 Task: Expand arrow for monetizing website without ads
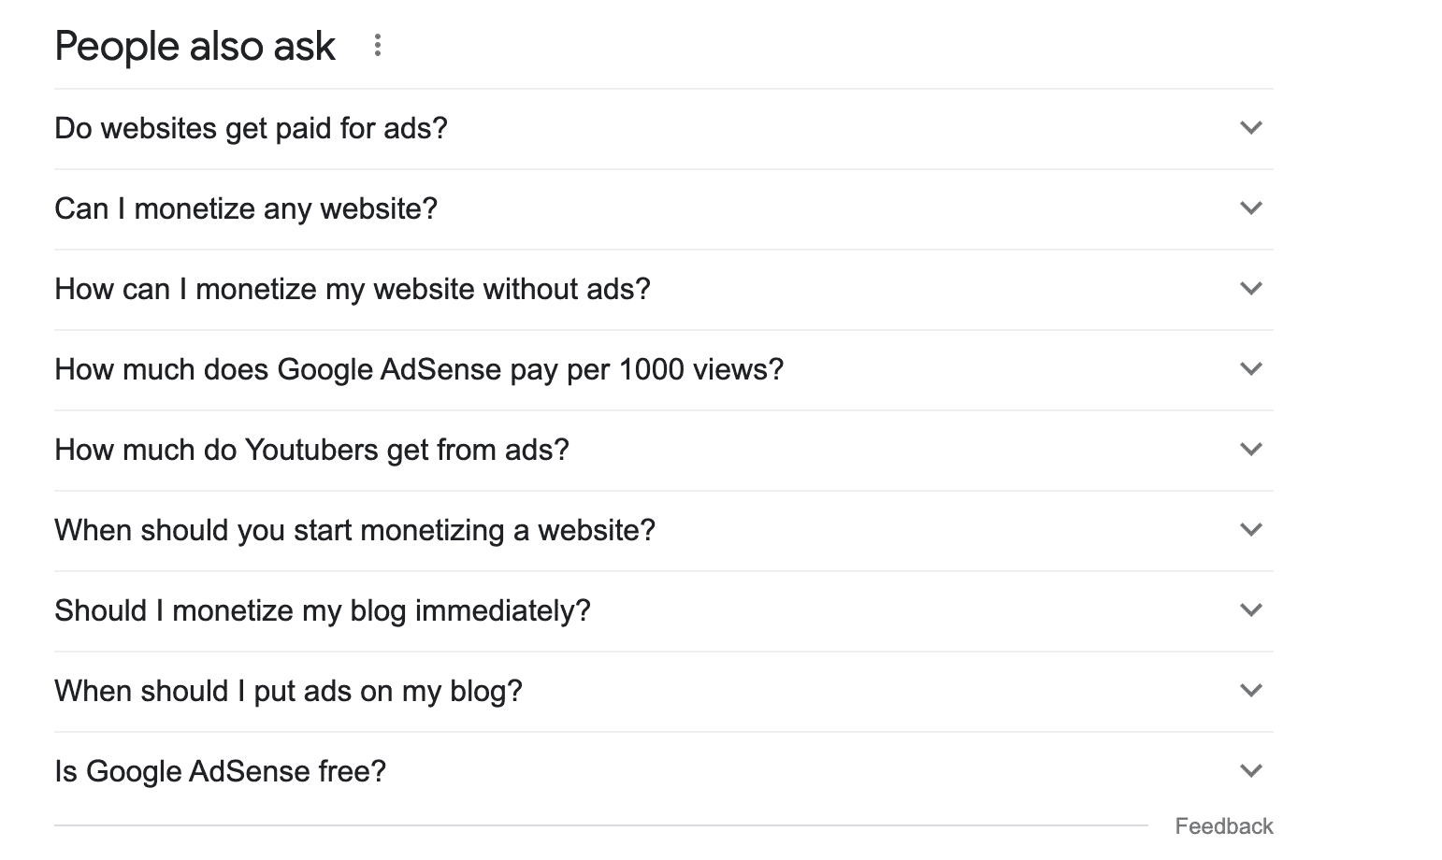click(x=1250, y=289)
